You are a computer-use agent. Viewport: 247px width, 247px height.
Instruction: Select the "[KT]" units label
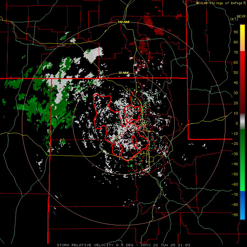(234, 19)
